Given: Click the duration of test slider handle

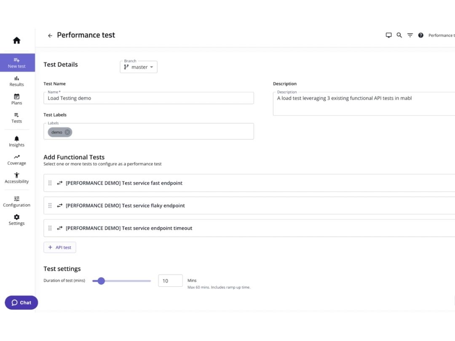Looking at the screenshot, I should click(101, 281).
